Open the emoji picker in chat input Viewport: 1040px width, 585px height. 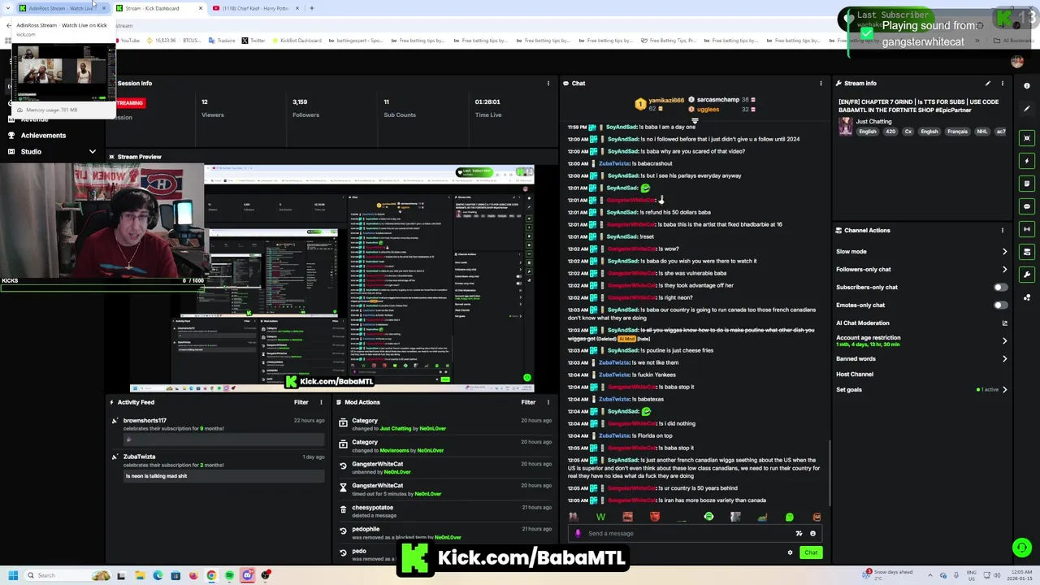(x=812, y=534)
